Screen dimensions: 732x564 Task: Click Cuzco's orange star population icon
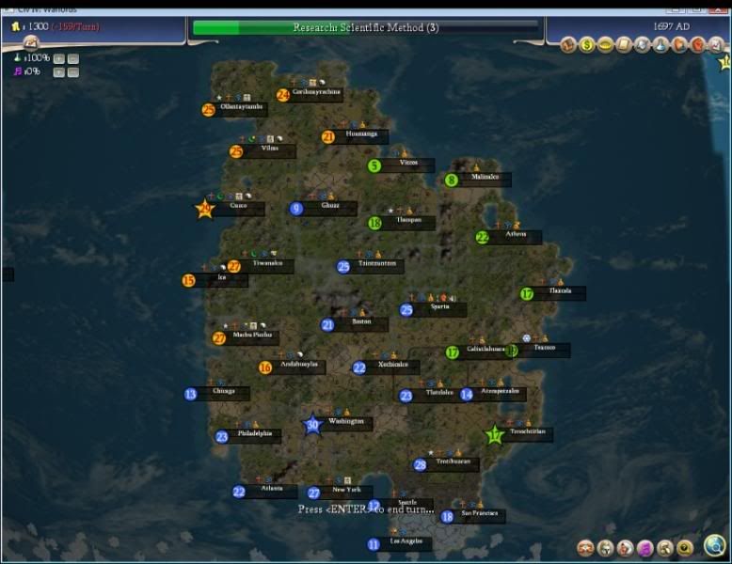pos(204,209)
